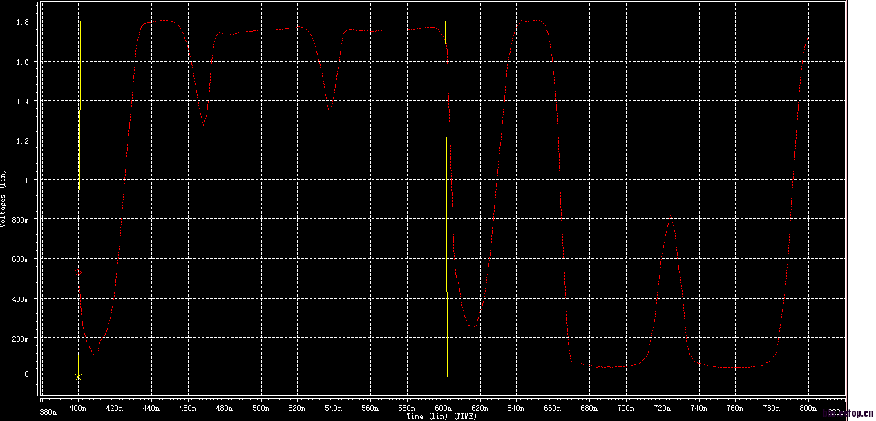
Task: Select the red circle marker on the waveform
Action: pos(77,272)
